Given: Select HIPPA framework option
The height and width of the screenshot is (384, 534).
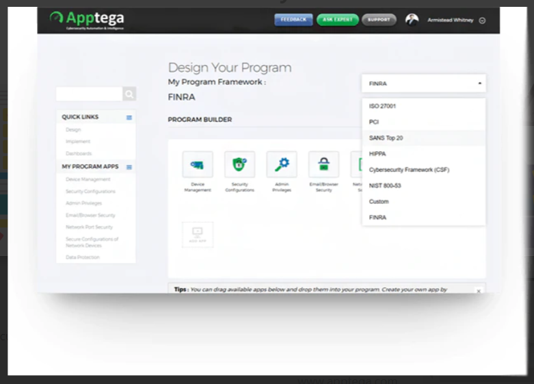Looking at the screenshot, I should point(424,154).
